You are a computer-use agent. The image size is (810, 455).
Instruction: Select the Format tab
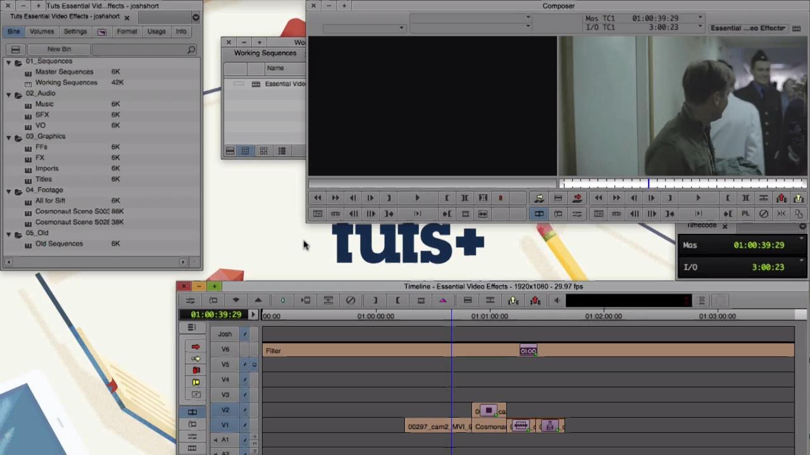pyautogui.click(x=127, y=32)
